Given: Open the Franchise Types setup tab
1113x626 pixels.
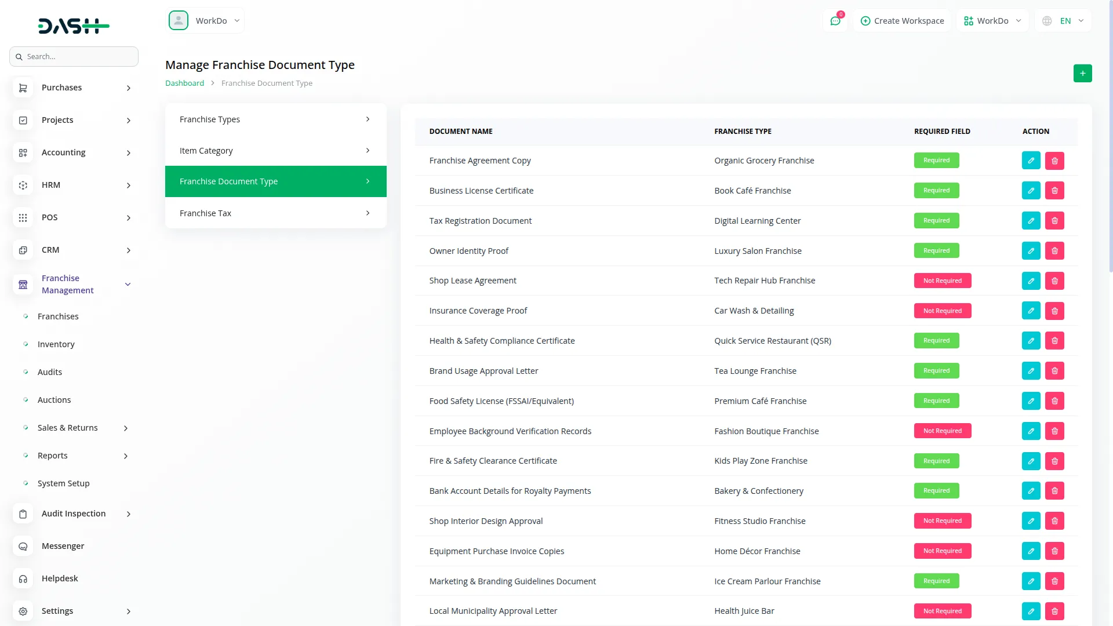Looking at the screenshot, I should pos(275,119).
